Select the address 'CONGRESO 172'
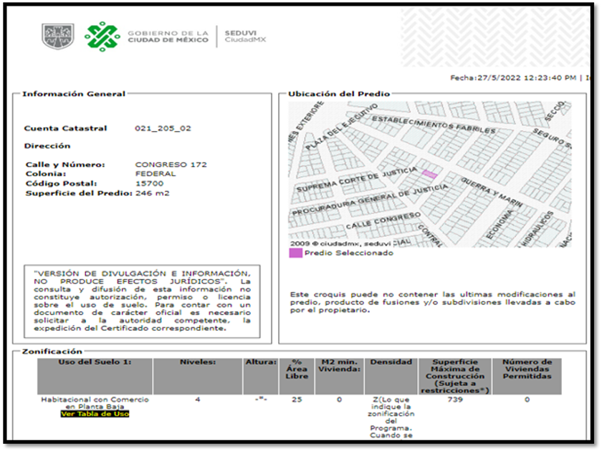This screenshot has height=451, width=602. [171, 165]
